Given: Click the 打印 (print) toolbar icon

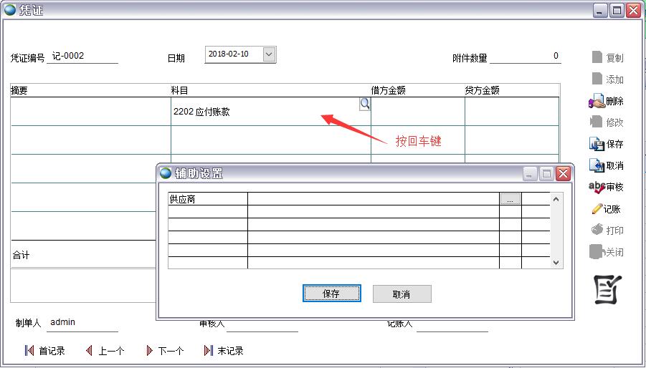Looking at the screenshot, I should click(x=597, y=231).
